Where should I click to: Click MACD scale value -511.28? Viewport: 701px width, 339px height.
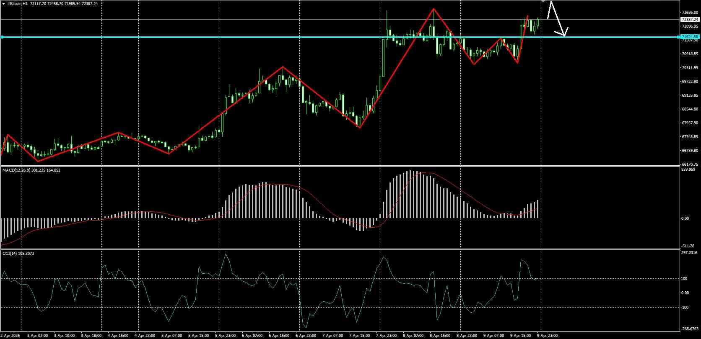[688, 246]
